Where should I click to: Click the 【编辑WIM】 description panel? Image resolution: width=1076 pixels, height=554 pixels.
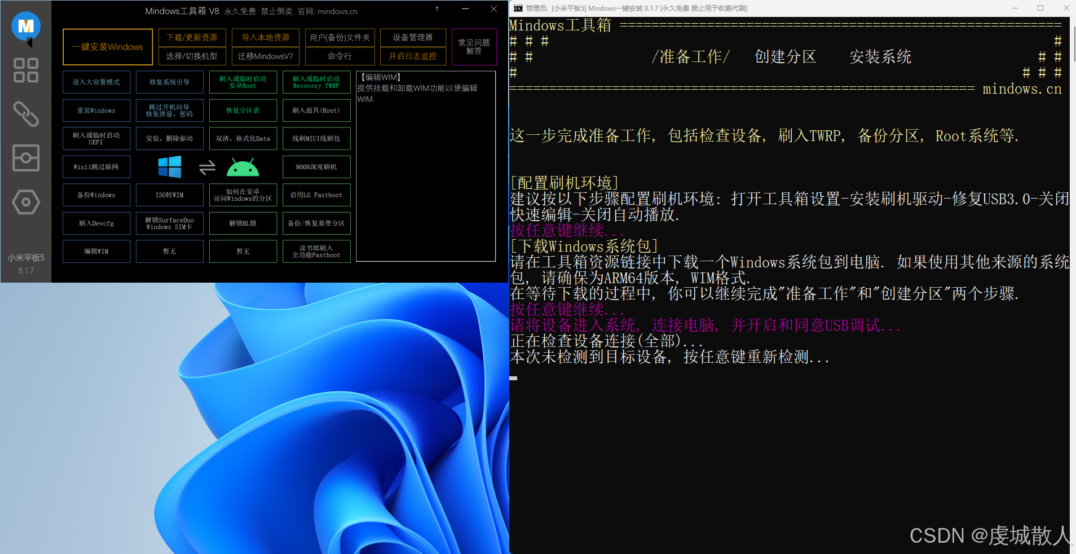click(x=426, y=166)
